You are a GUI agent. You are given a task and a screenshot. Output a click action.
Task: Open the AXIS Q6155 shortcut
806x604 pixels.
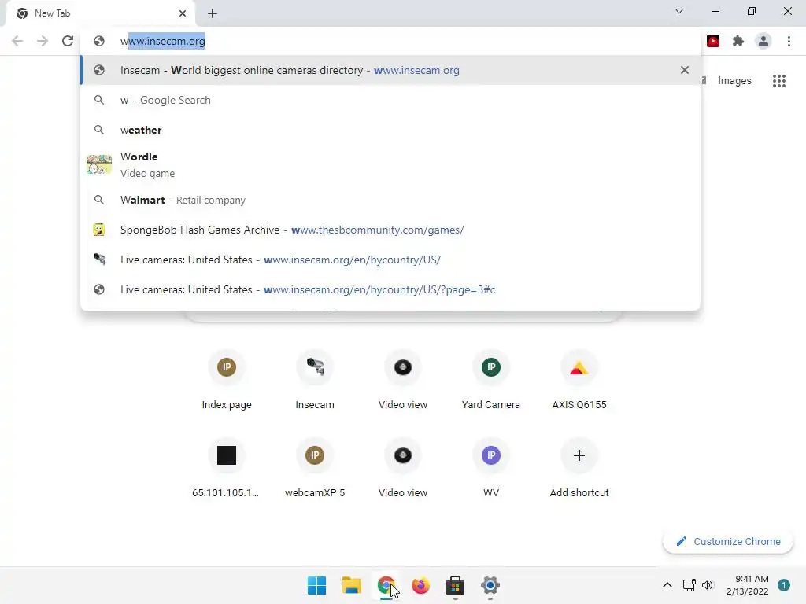(579, 380)
